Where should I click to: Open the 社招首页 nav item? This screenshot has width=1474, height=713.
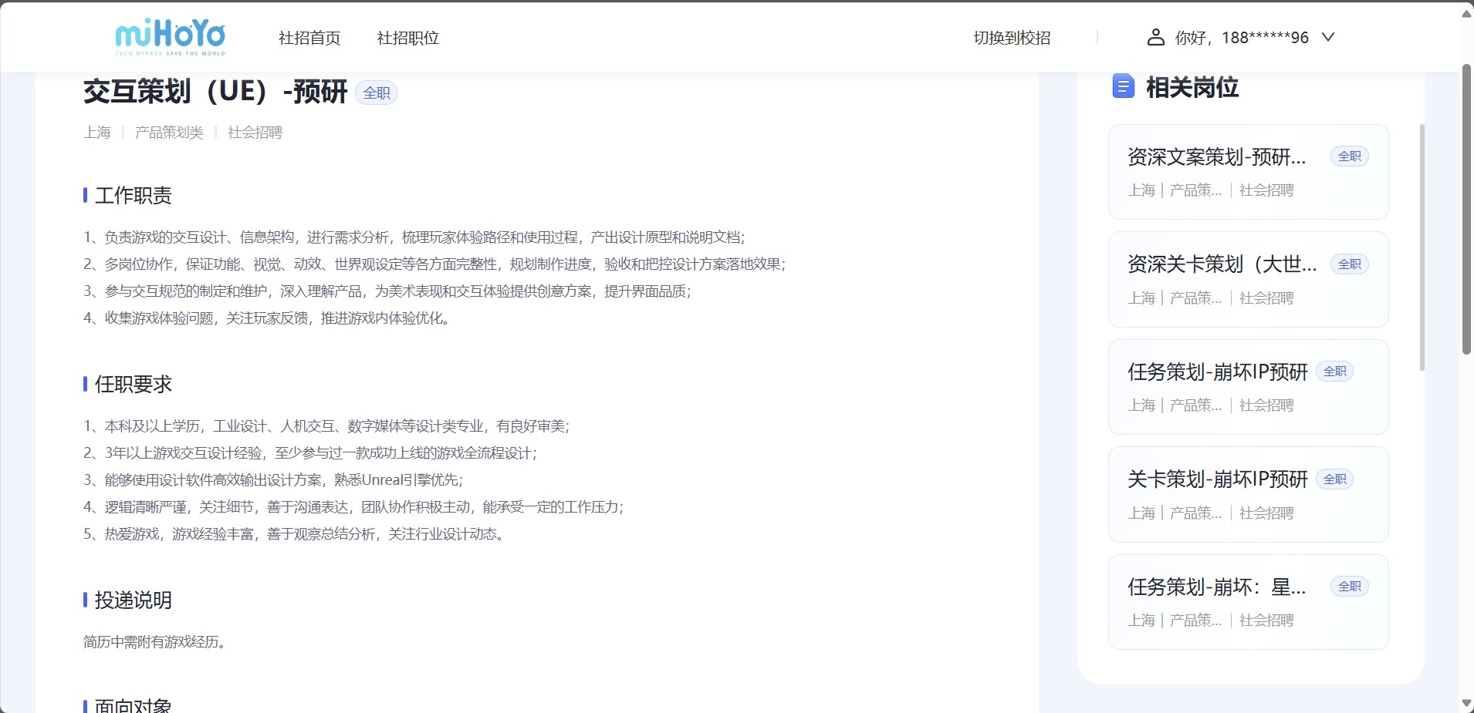coord(309,38)
